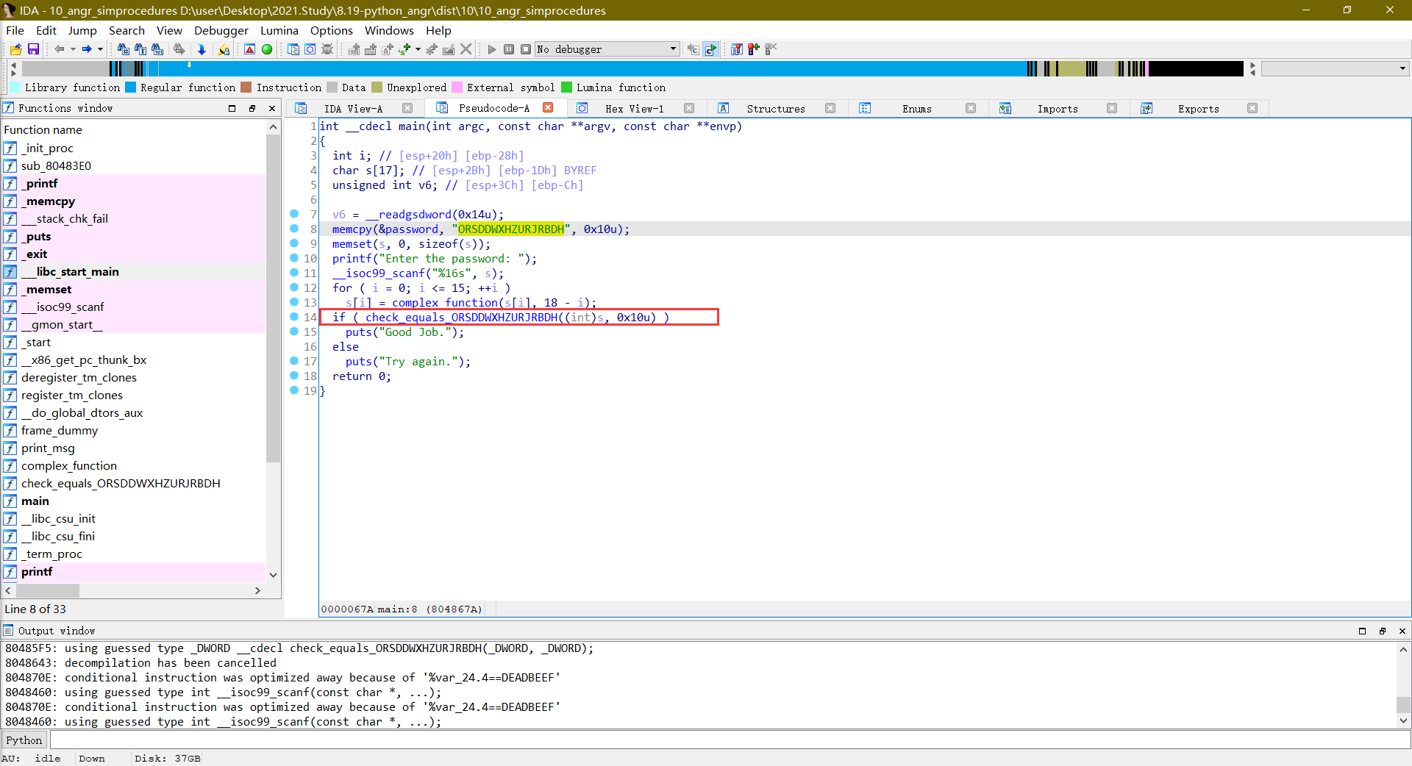Click the open windows list icon
Screen dimensions: 1412x766
click(x=293, y=49)
